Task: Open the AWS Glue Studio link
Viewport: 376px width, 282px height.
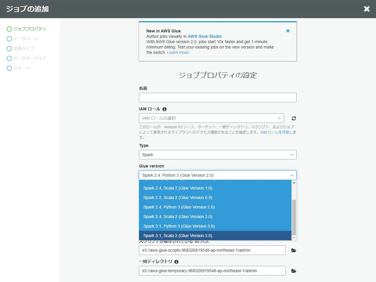Action: coord(205,36)
